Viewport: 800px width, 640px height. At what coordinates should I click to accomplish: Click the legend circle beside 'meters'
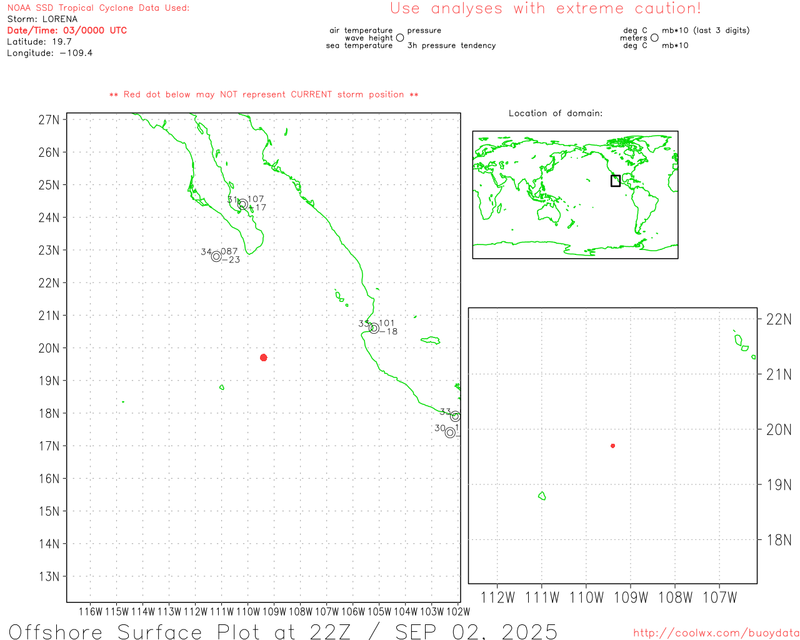pyautogui.click(x=654, y=37)
